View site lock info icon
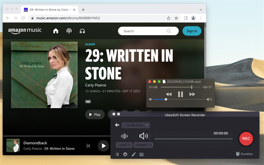Viewport: 264px width, 165px height. (x=32, y=18)
